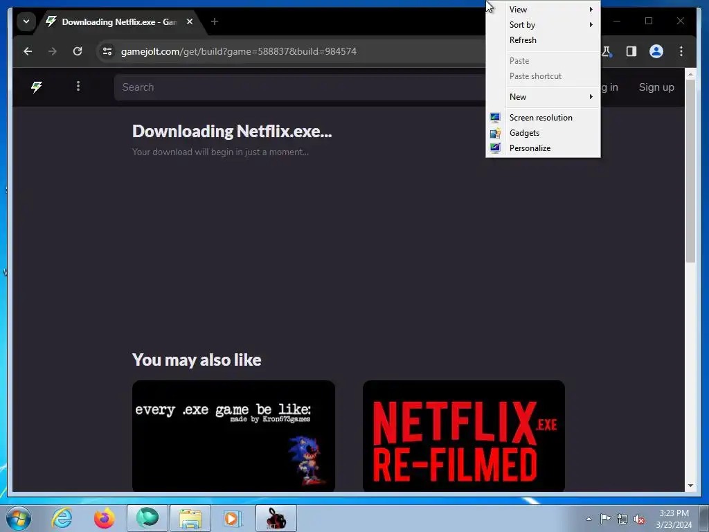This screenshot has height=532, width=709.
Task: Open Chrome three-dot menu
Action: coord(681,51)
